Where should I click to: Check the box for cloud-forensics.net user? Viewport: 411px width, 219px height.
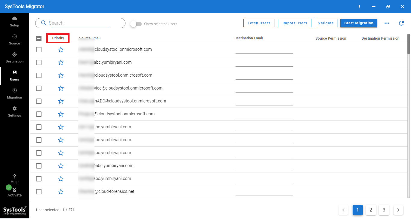[39, 192]
